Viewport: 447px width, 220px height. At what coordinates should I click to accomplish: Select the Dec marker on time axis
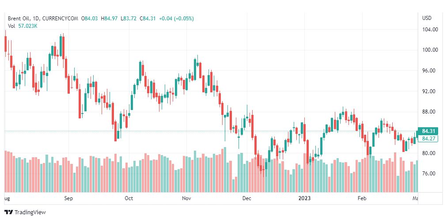pos(246,198)
